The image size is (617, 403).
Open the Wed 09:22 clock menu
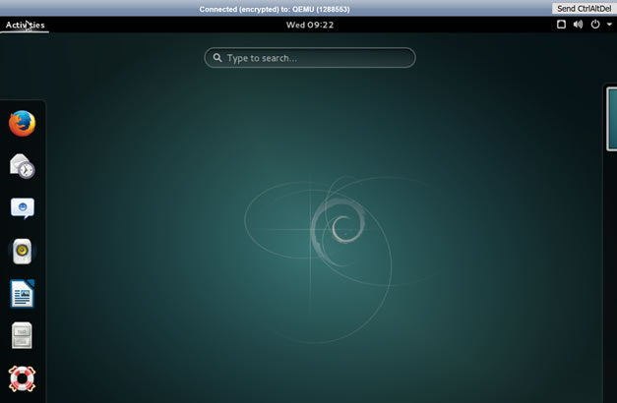pos(309,25)
